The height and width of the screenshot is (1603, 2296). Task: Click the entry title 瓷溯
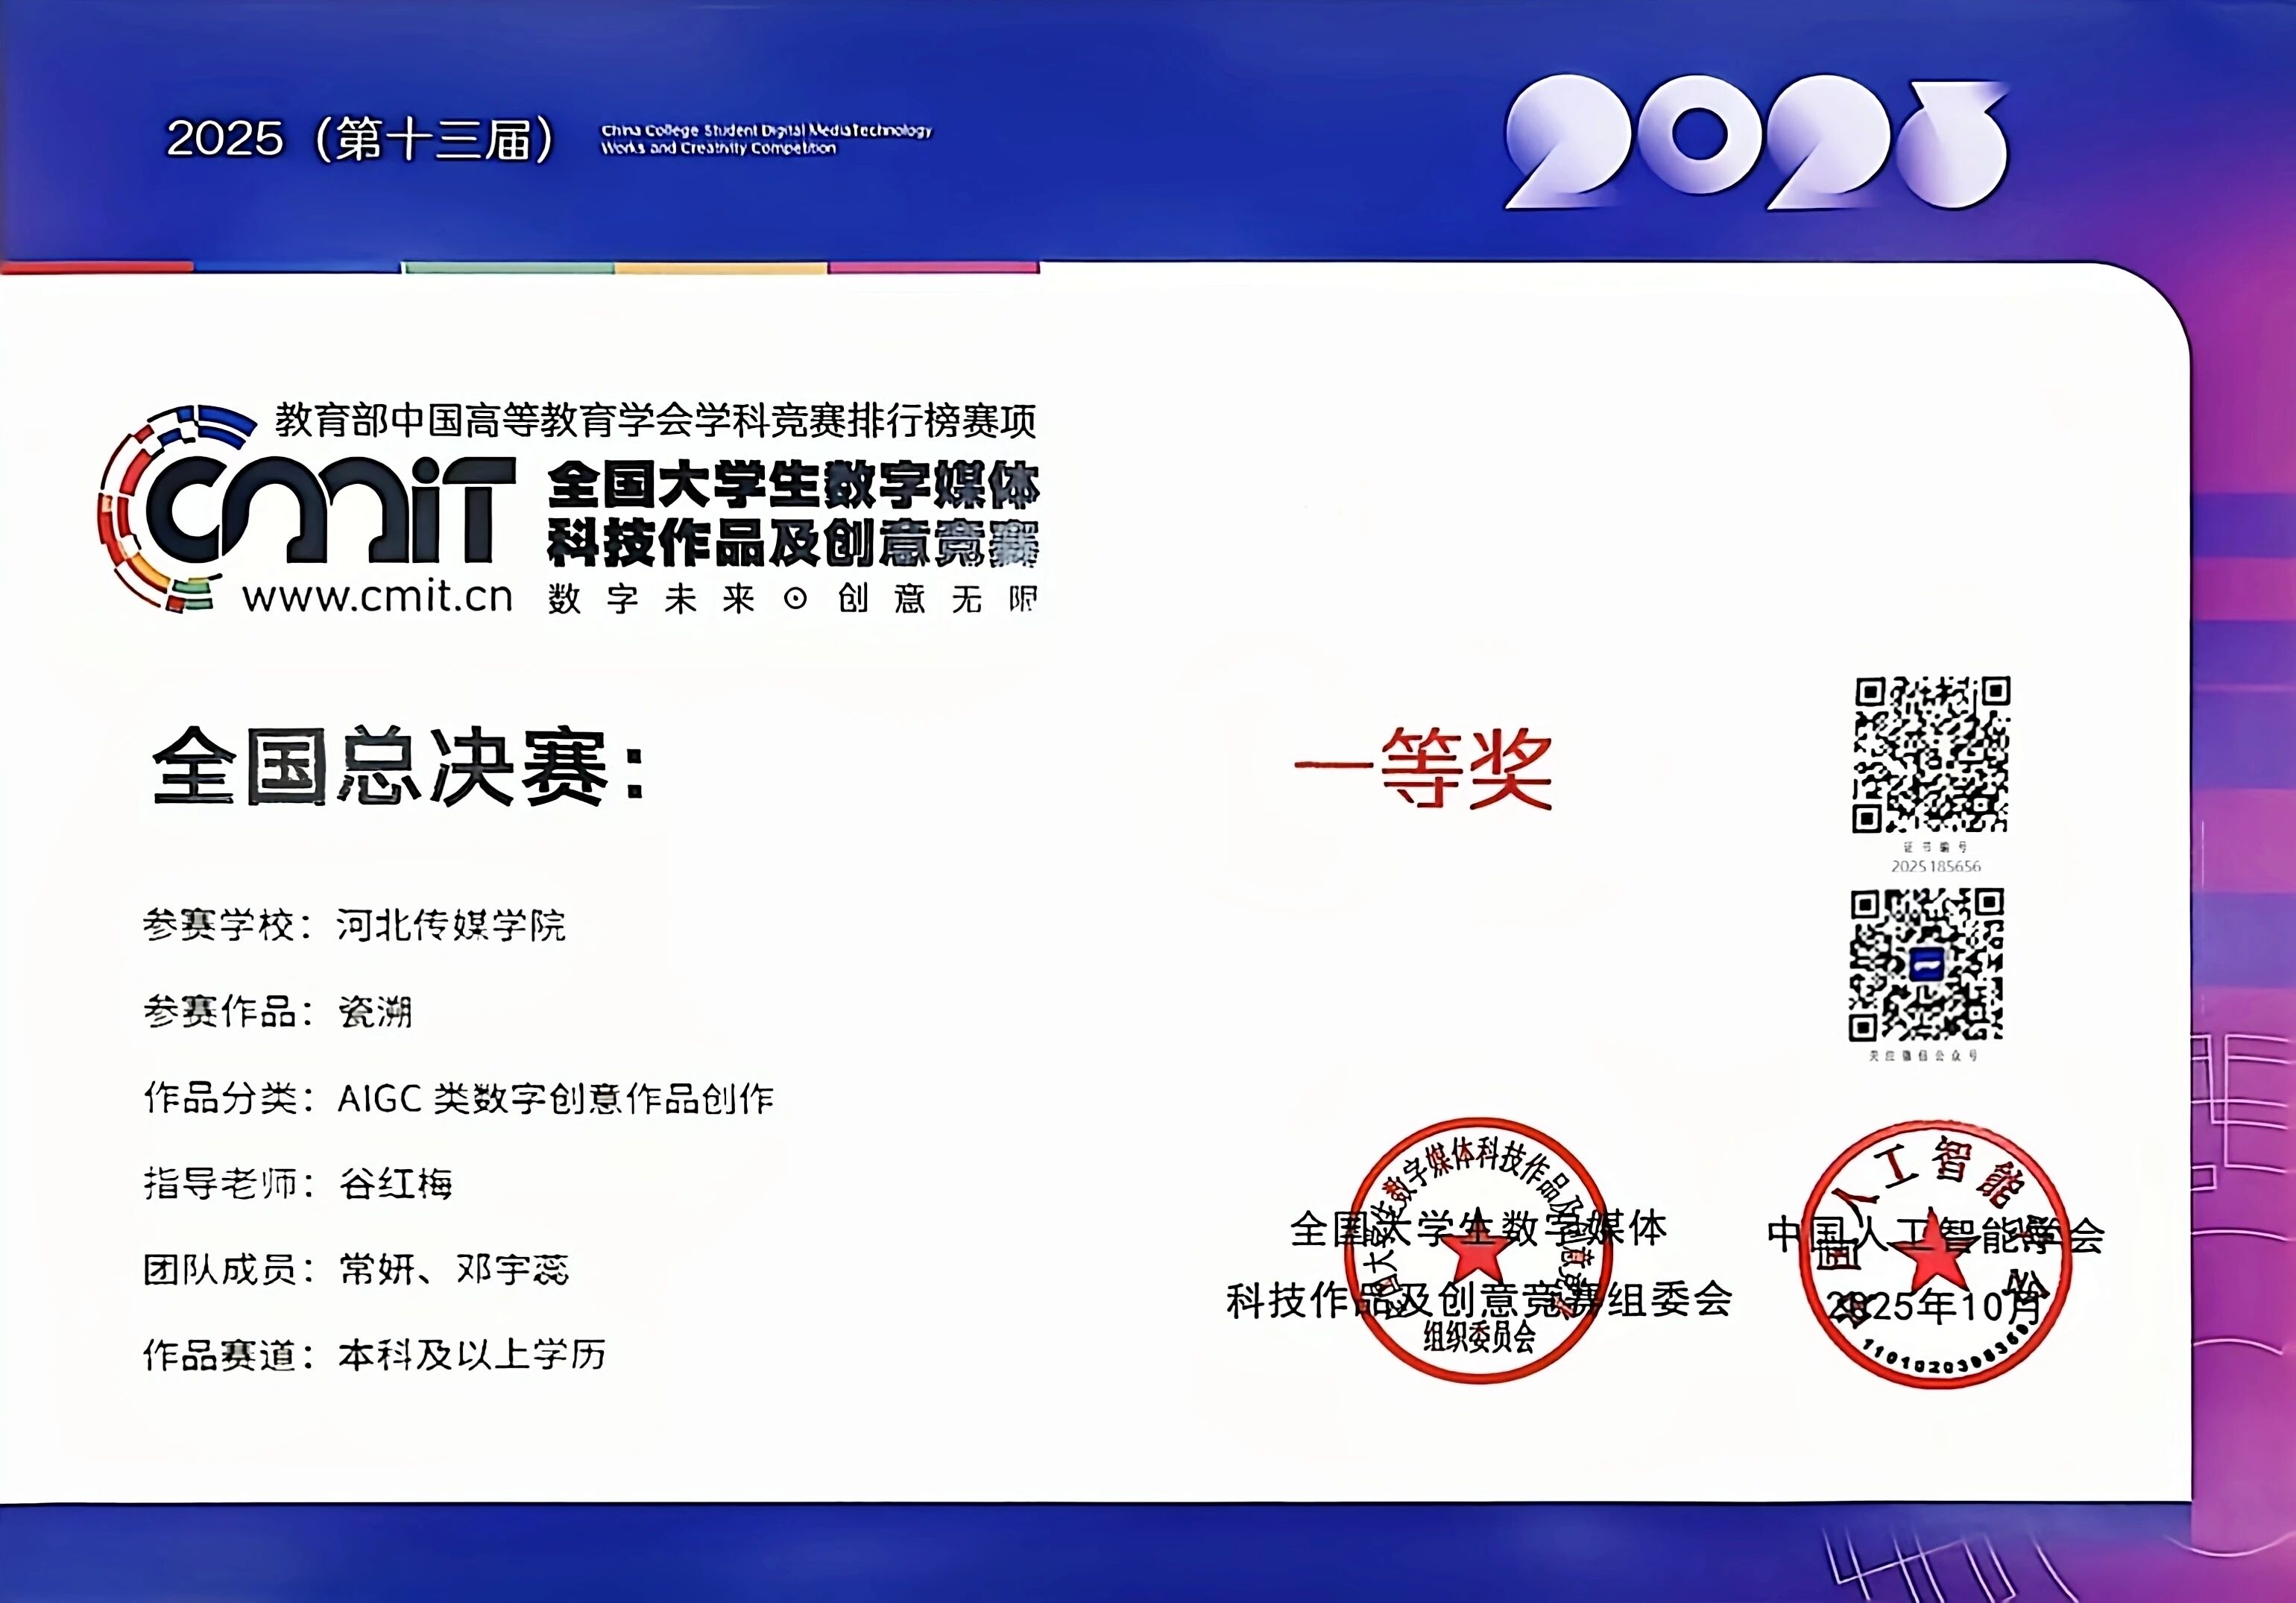375,1012
